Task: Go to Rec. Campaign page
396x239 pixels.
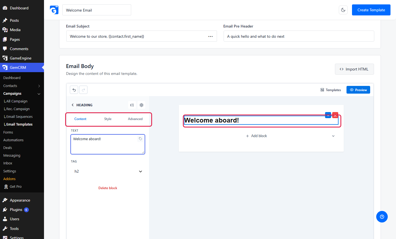Action: 18,109
